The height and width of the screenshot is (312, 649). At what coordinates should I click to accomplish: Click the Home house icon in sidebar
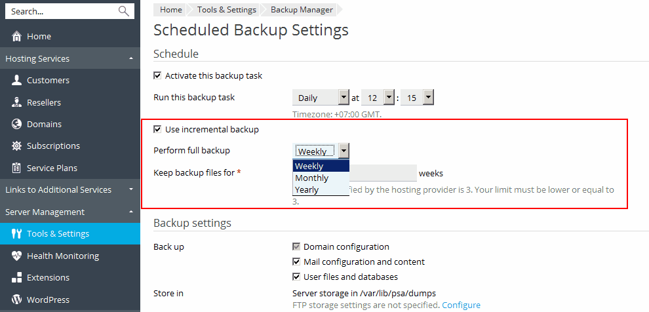(x=17, y=37)
